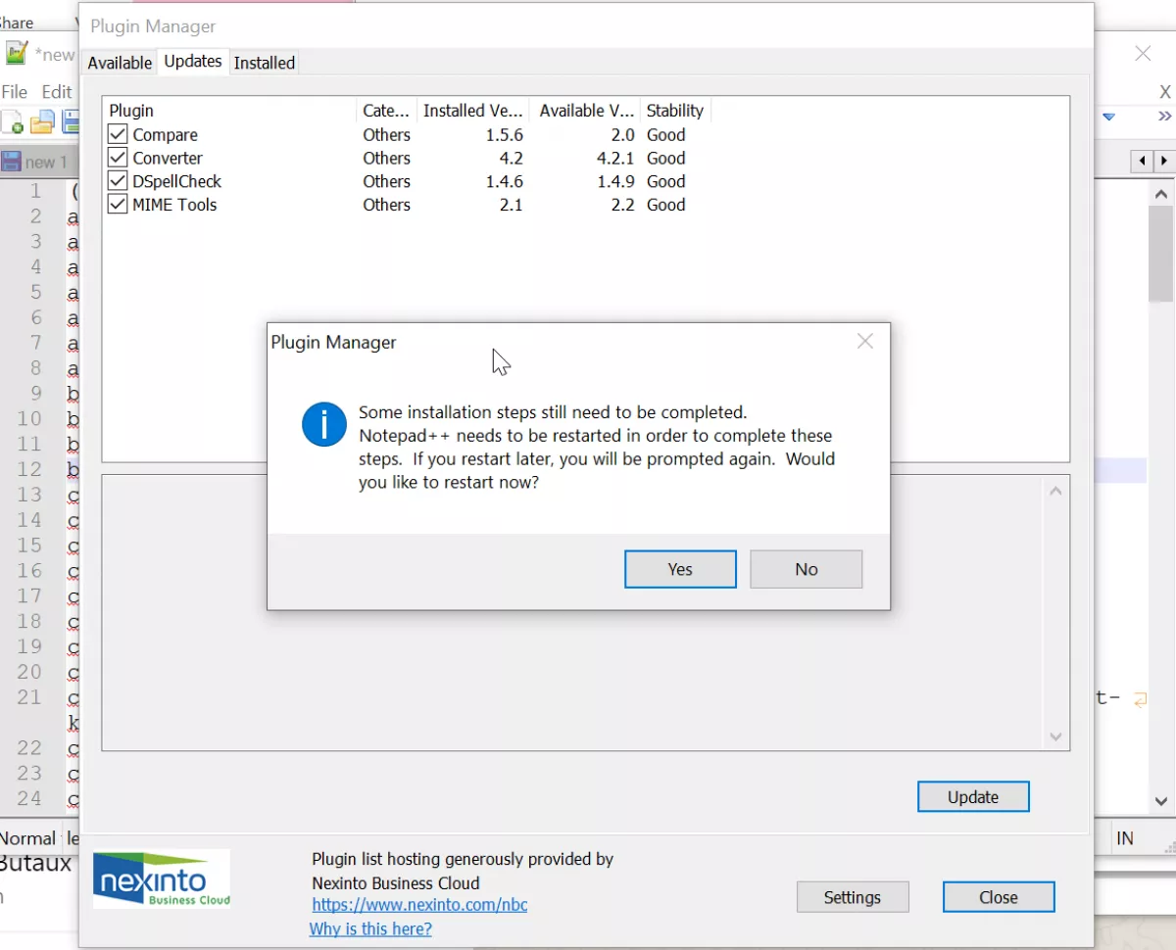Open the File menu in Notepad++

(15, 91)
